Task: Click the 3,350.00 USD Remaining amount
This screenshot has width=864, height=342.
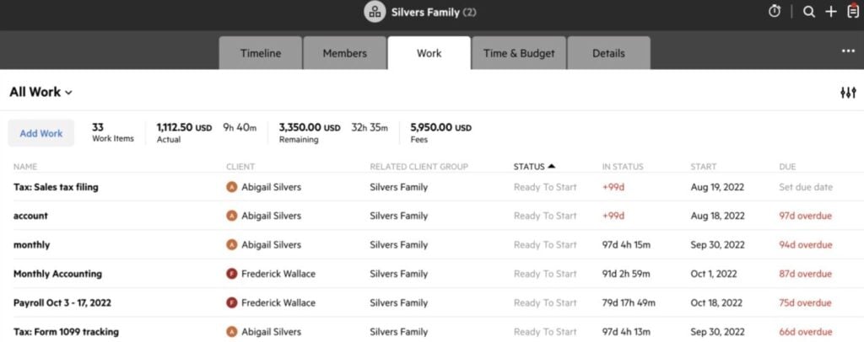Action: point(310,127)
